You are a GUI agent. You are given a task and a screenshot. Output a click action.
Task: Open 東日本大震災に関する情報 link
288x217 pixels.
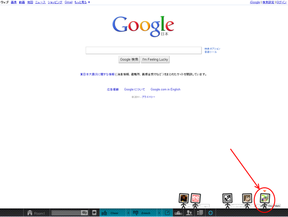97,74
